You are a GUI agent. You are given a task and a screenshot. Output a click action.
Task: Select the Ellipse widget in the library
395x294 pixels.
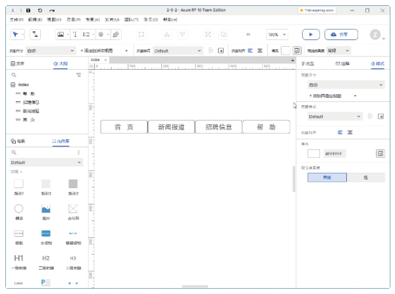point(18,208)
